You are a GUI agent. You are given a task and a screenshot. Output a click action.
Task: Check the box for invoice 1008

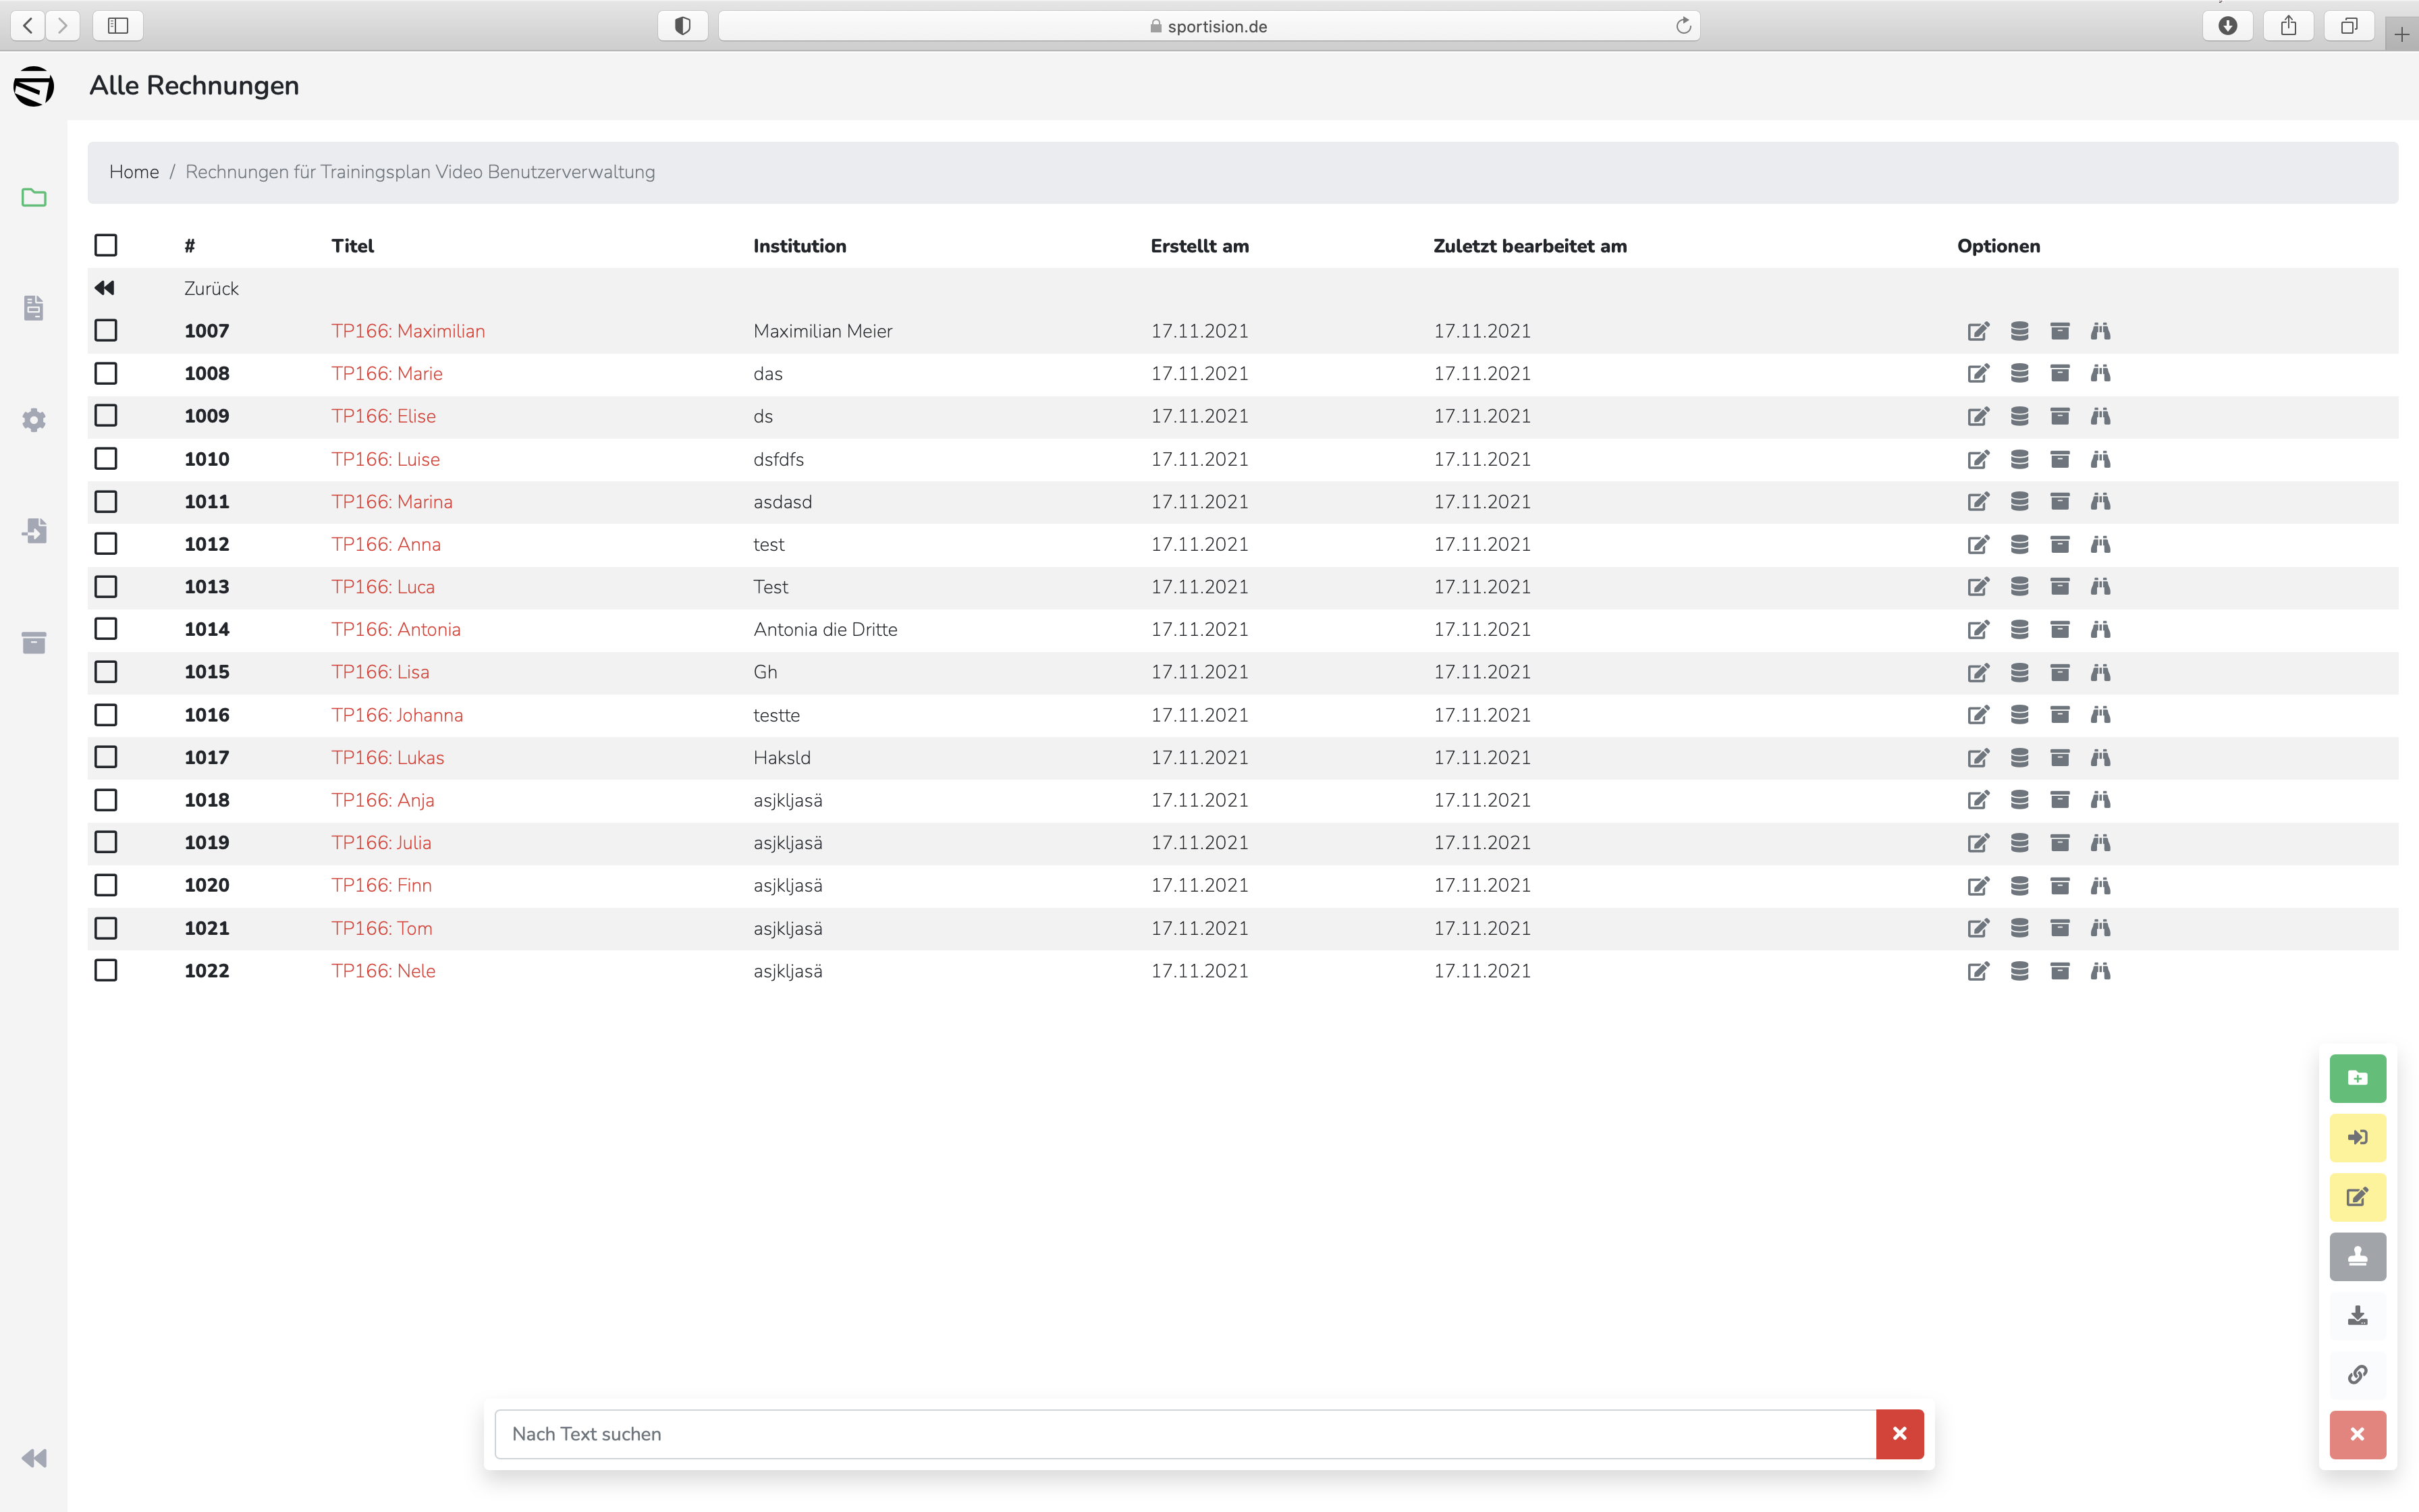[106, 374]
